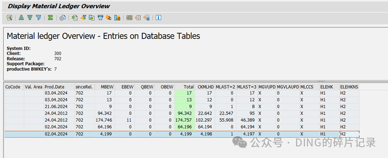Select the Val. Area column header
Screen dimensions: 388x158
tap(34, 87)
